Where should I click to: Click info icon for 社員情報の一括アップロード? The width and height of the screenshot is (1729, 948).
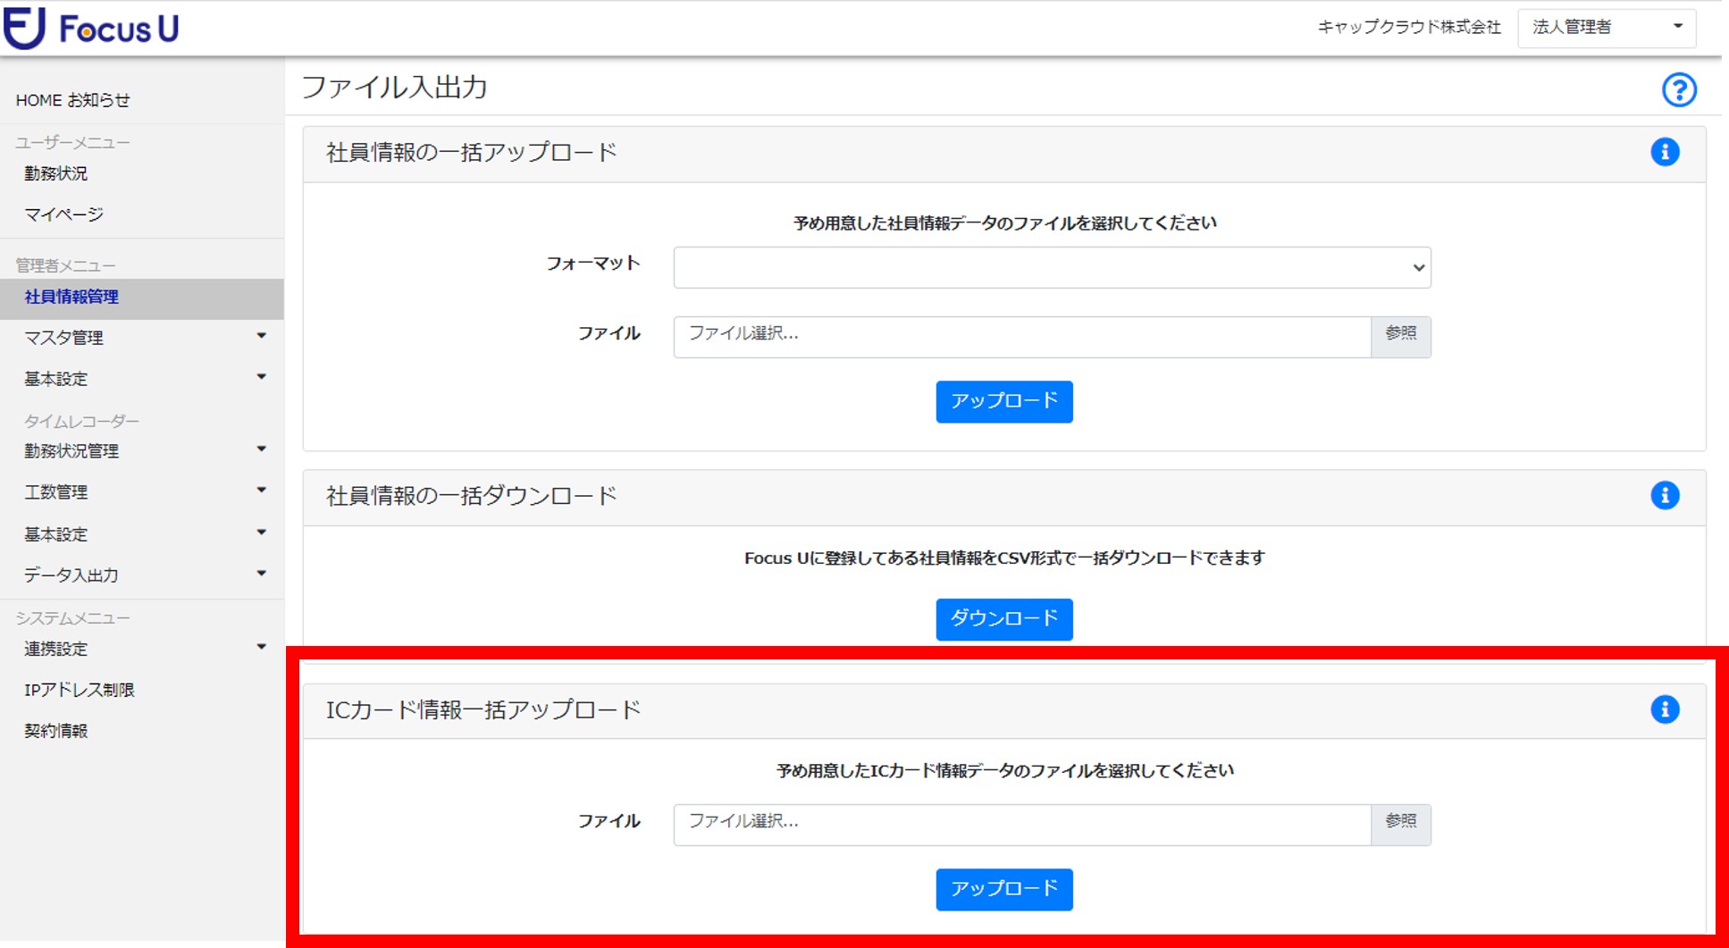click(x=1665, y=152)
